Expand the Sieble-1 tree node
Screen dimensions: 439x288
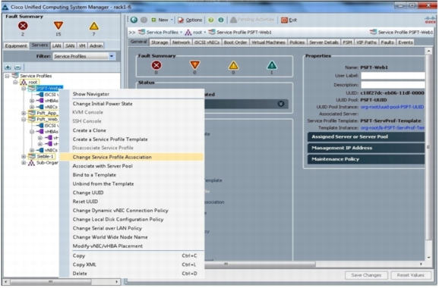click(24, 156)
